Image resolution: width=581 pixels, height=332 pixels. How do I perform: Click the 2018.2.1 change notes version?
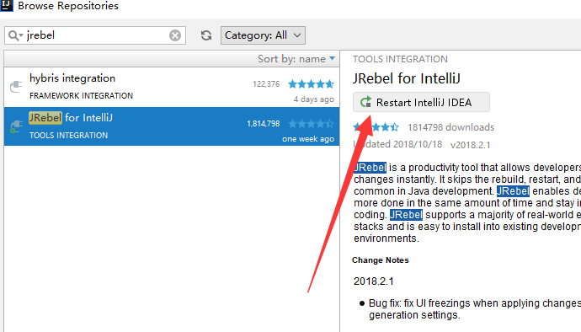(374, 281)
